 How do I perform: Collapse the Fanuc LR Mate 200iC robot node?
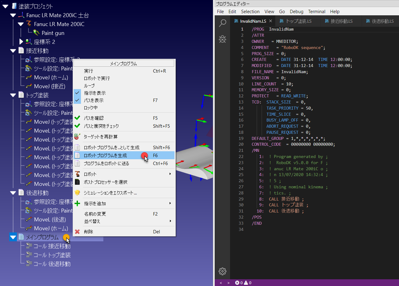tap(21, 24)
